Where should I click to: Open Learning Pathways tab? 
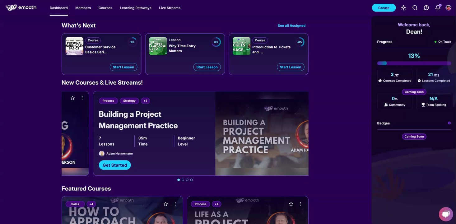coord(136,8)
